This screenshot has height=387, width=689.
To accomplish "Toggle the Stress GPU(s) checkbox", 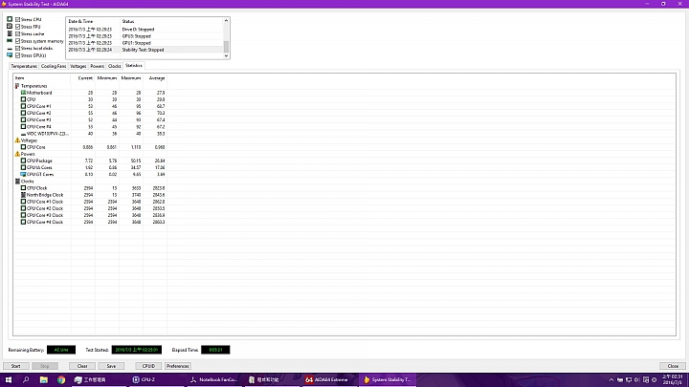I will 18,55.
